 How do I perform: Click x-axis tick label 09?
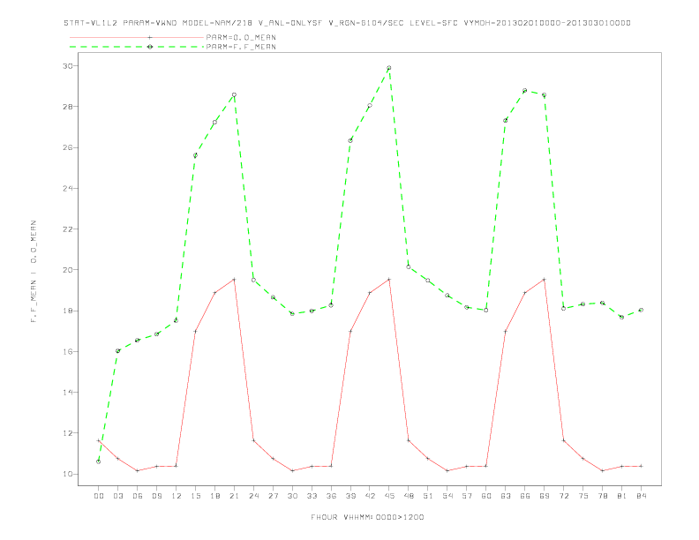[156, 496]
